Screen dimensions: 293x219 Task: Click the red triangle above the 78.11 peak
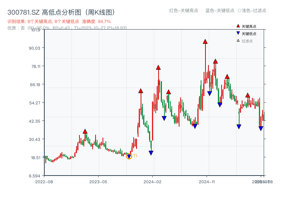[158, 67]
